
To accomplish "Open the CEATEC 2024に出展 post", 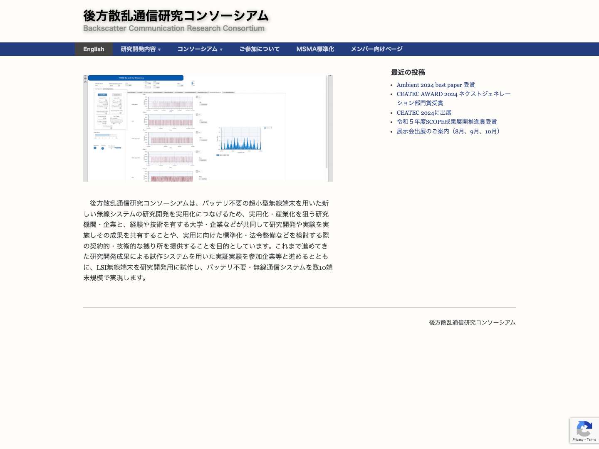I will [424, 113].
